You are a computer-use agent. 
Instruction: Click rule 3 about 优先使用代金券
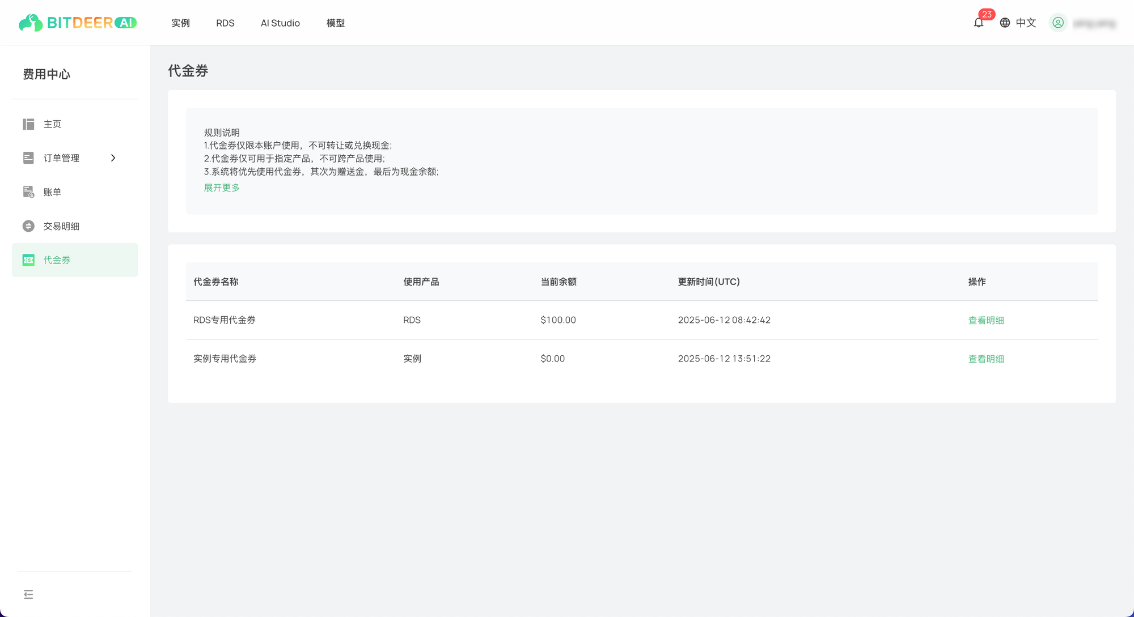point(321,172)
